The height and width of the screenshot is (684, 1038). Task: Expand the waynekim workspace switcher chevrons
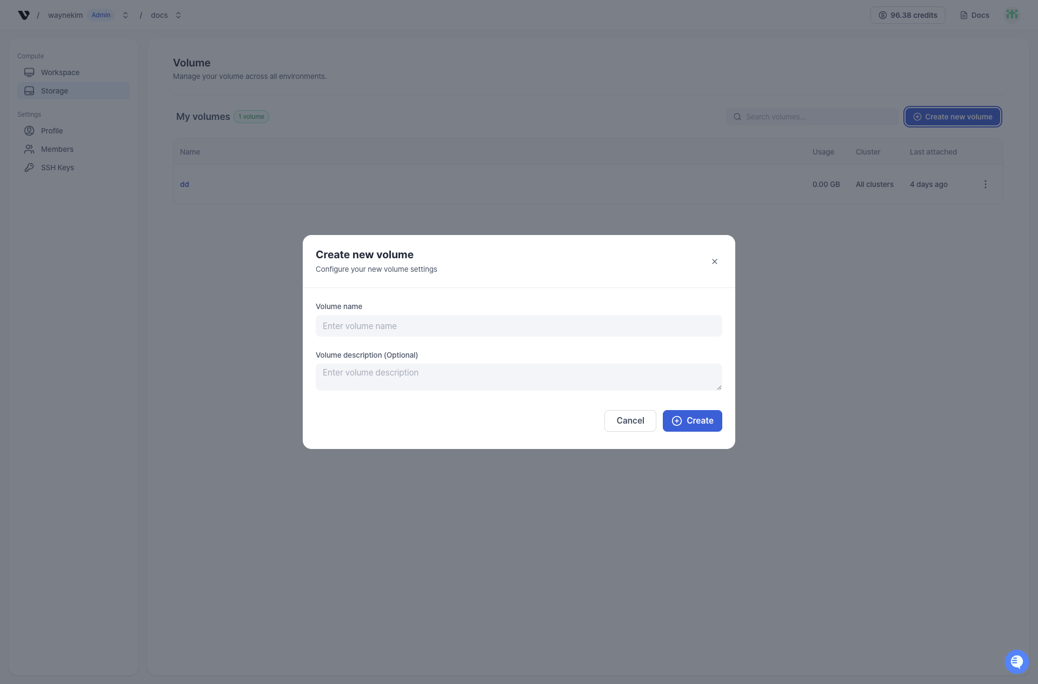coord(125,15)
